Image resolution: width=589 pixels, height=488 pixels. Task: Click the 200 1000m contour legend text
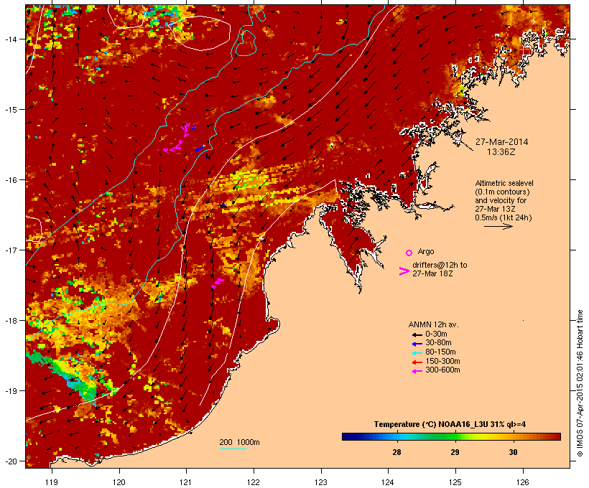coord(239,442)
